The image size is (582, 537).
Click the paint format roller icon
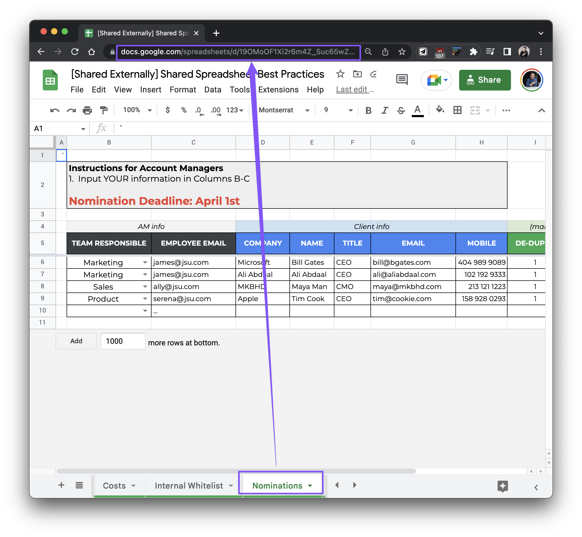[104, 110]
